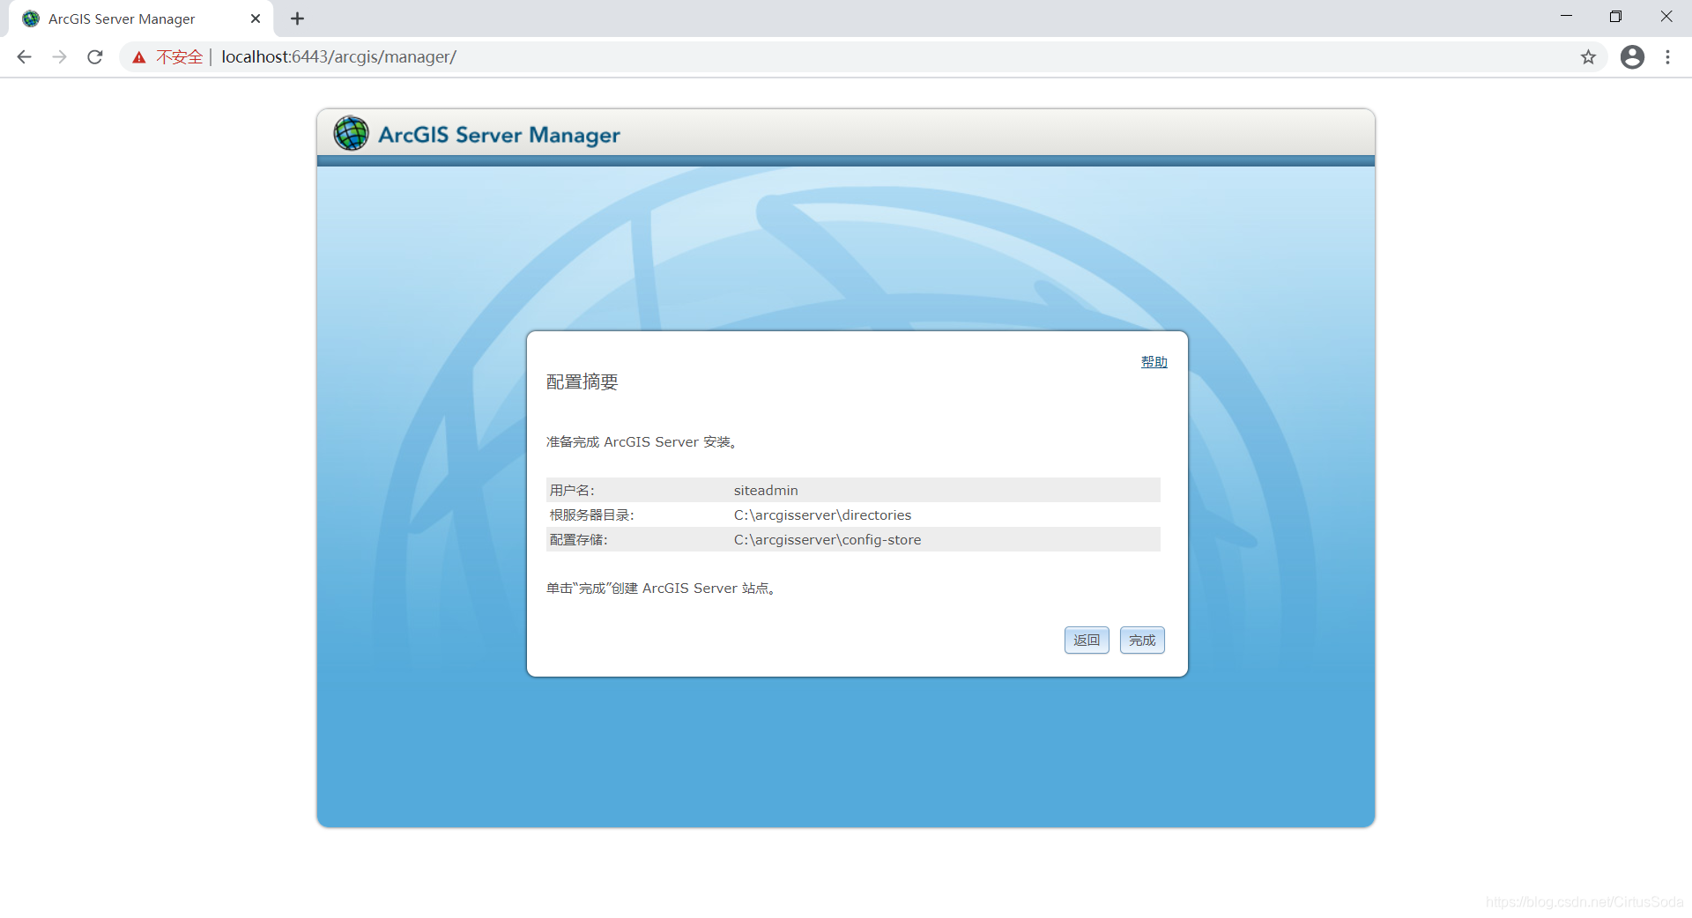Open a new browser tab
Image resolution: width=1692 pixels, height=918 pixels.
tap(297, 19)
